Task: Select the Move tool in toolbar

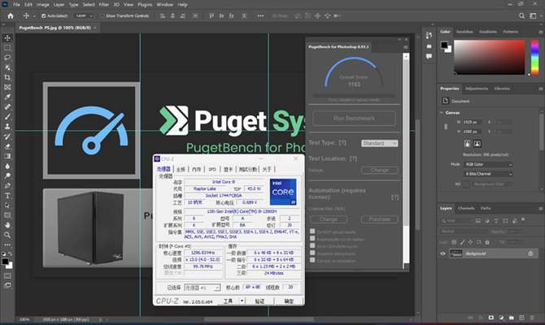Action: click(7, 38)
